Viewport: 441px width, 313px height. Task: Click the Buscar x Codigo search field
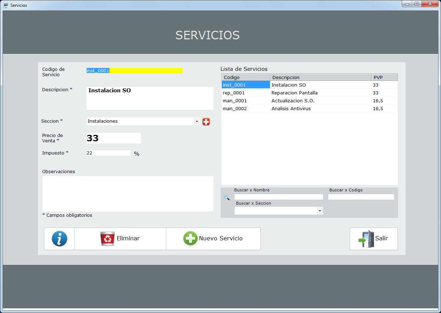361,197
